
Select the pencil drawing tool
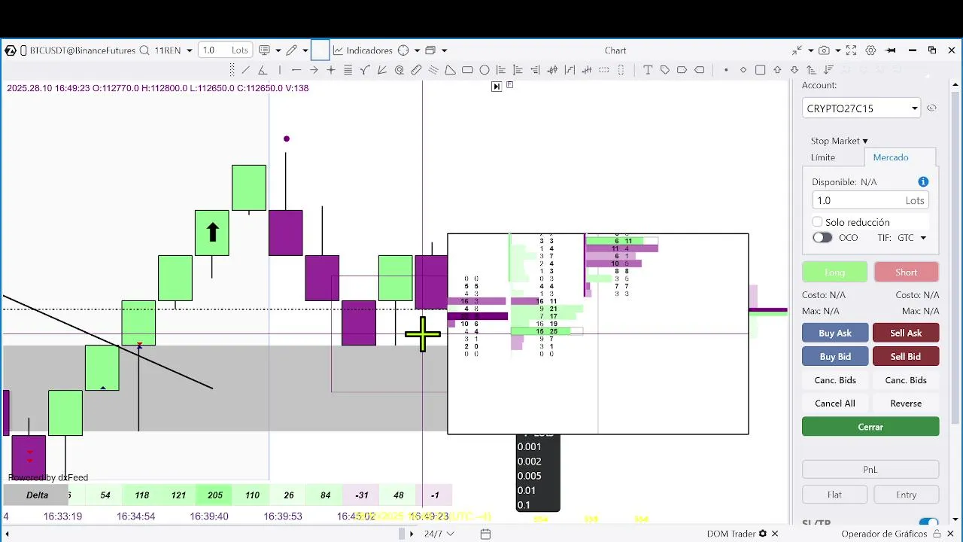pyautogui.click(x=292, y=50)
